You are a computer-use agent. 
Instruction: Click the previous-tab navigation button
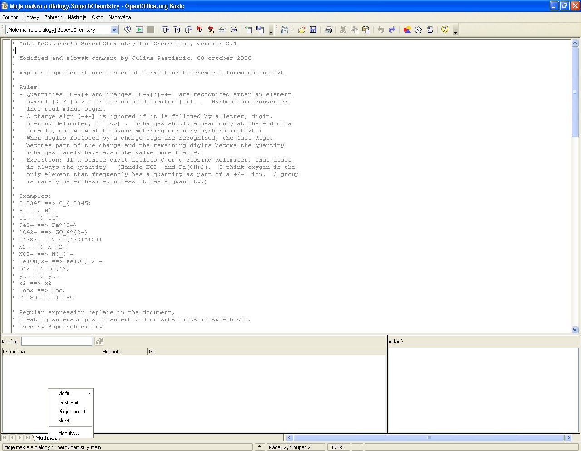12,438
